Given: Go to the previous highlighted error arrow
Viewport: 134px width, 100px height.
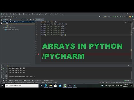Looking at the screenshot, I should 129,22.
